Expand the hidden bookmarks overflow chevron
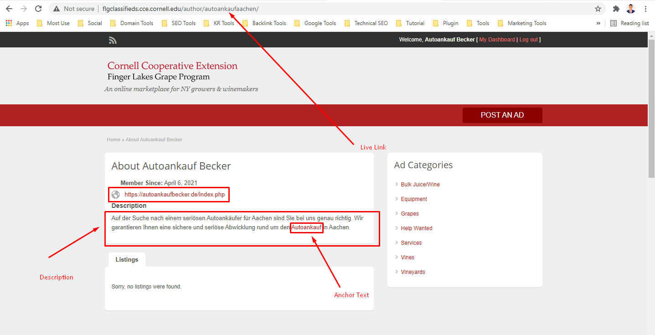This screenshot has width=655, height=335. pyautogui.click(x=598, y=23)
